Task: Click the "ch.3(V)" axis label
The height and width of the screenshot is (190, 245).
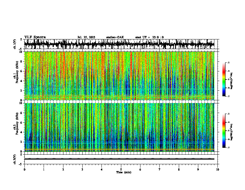Action: tap(15, 159)
